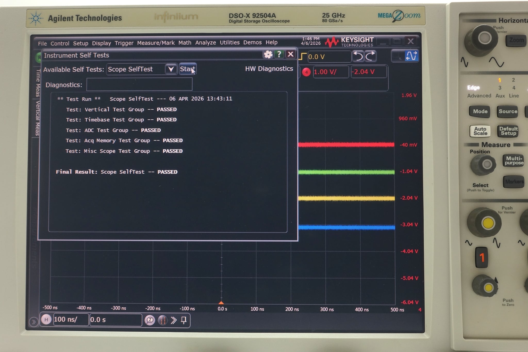Click the horizontal H button
Viewport: 528px width, 352px height.
click(x=46, y=320)
